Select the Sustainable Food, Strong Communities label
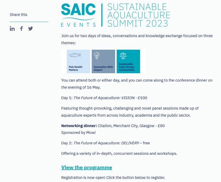Image resolution: width=221 pixels, height=182 pixels. 126,67
